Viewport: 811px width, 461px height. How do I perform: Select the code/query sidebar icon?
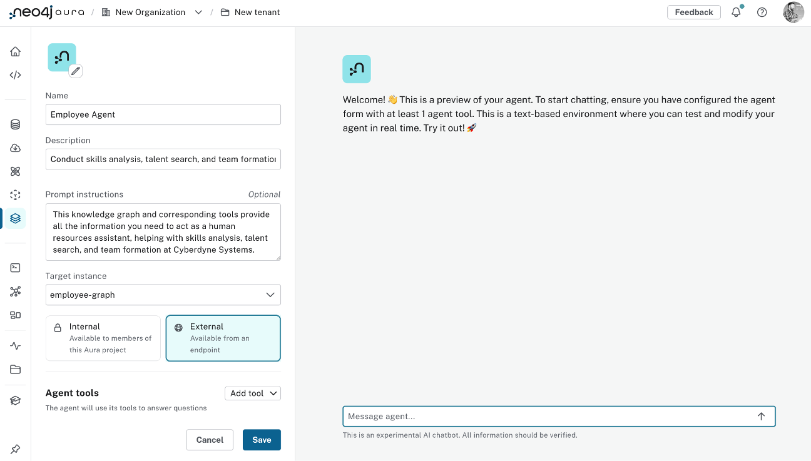(15, 74)
